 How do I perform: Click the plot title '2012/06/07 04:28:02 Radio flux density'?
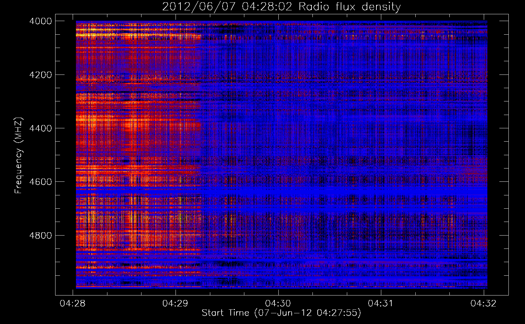click(281, 7)
